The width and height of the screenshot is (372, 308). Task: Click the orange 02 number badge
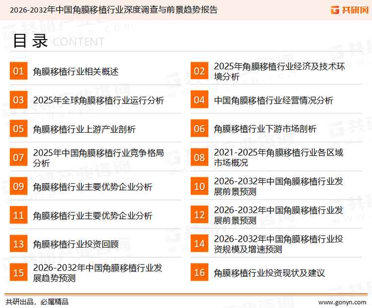click(x=199, y=71)
